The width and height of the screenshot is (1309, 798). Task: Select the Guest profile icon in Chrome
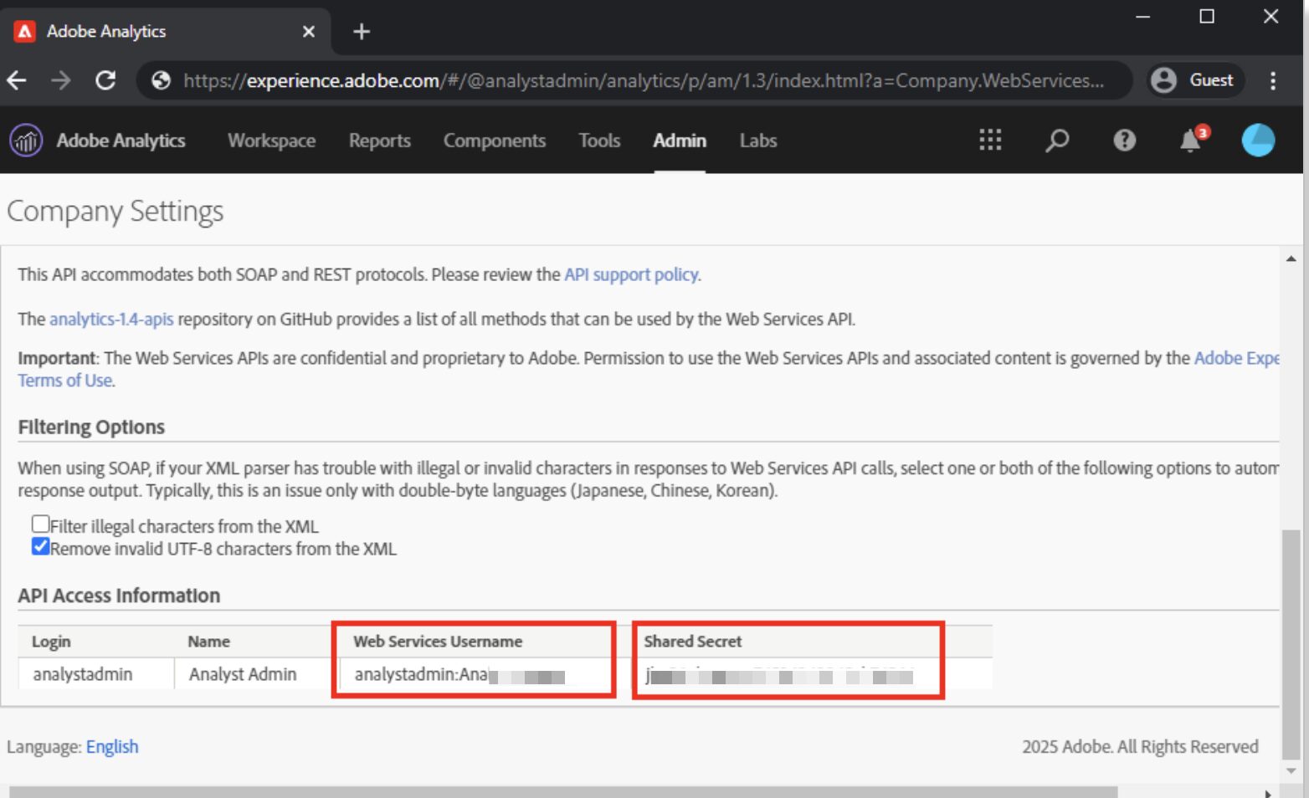click(1163, 80)
